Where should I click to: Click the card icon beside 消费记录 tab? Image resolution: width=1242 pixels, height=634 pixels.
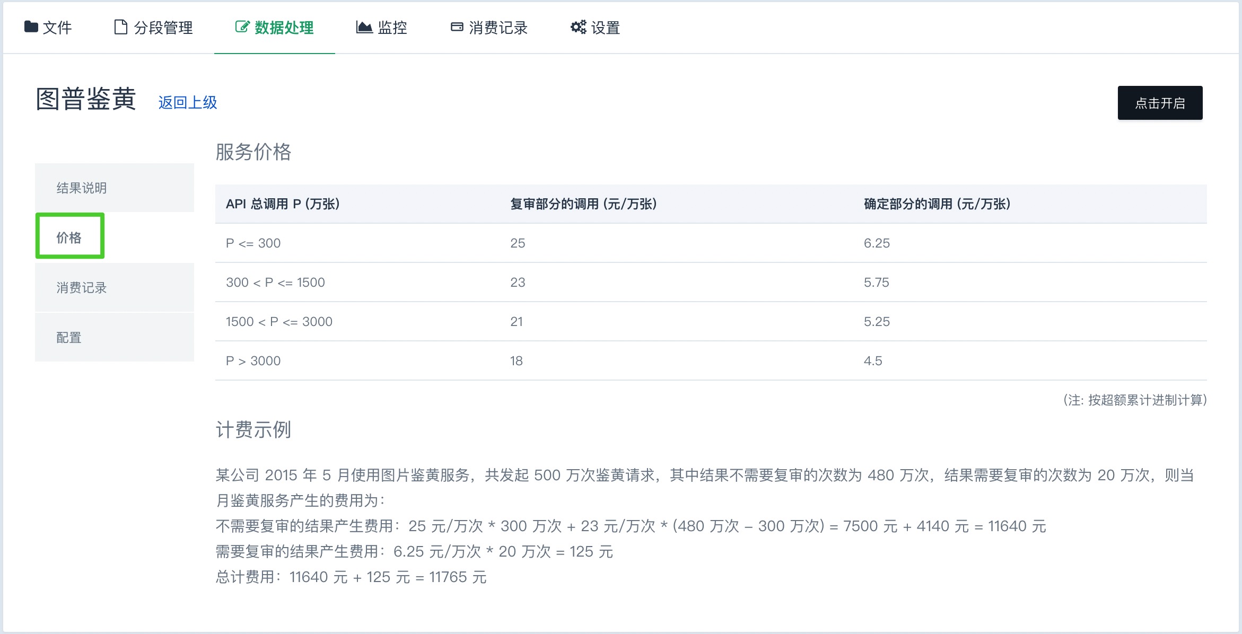[x=457, y=27]
